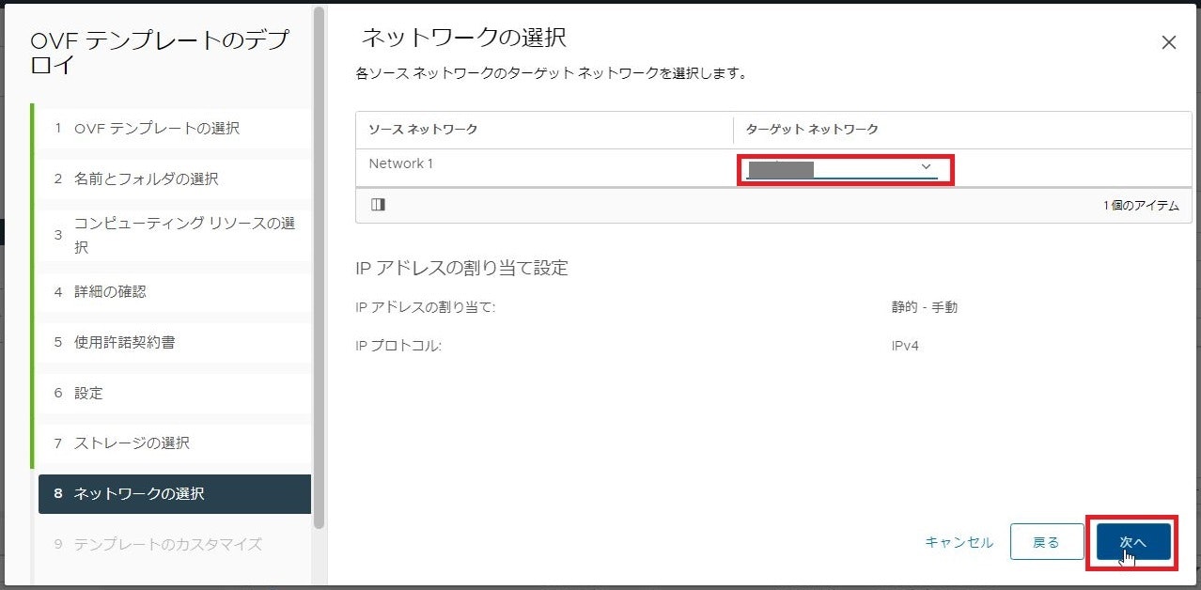Viewport: 1201px width, 590px height.
Task: Click the 戻る button
Action: click(1046, 542)
